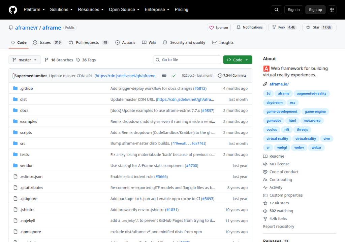Image resolution: width=345 pixels, height=242 pixels.
Task: Switch to Security and quality tab
Action: (184, 42)
